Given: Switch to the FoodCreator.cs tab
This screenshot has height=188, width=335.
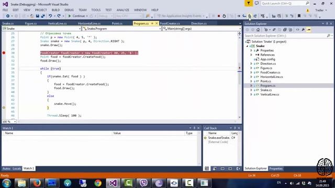Looking at the screenshot, I should [x=170, y=23].
